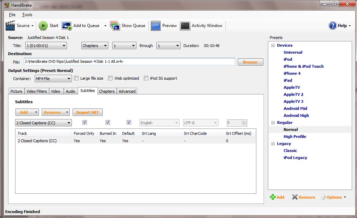Select the Classic legacy preset

click(290, 151)
